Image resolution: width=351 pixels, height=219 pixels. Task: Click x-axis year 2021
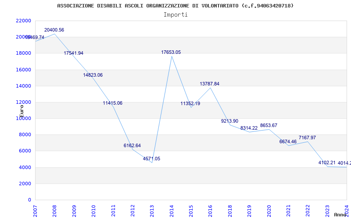pos(288,211)
